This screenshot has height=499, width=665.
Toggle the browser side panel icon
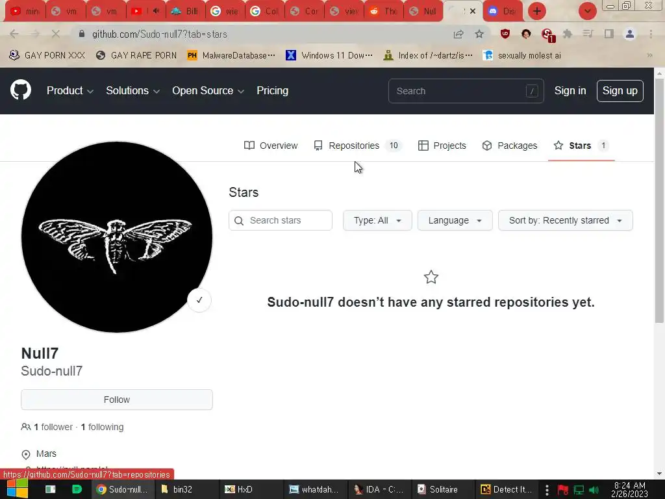pyautogui.click(x=609, y=34)
